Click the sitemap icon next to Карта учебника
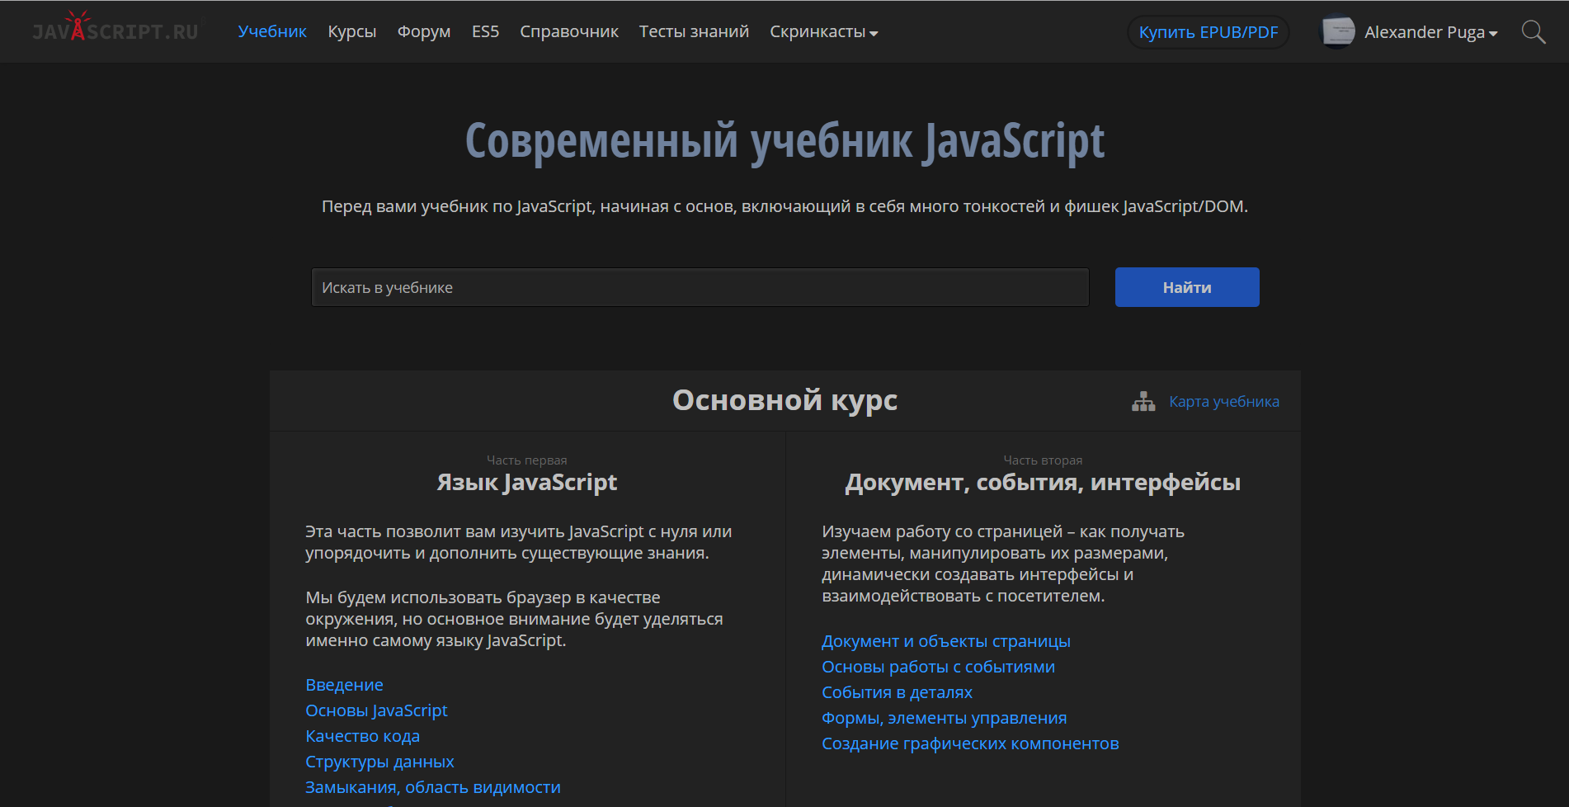The image size is (1569, 807). click(1143, 401)
